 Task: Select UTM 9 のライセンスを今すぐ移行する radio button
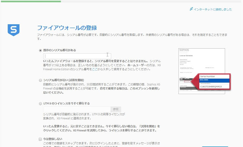click(40, 103)
